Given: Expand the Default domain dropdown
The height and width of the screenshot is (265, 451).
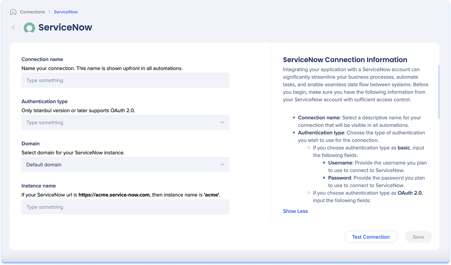Looking at the screenshot, I should 125,165.
